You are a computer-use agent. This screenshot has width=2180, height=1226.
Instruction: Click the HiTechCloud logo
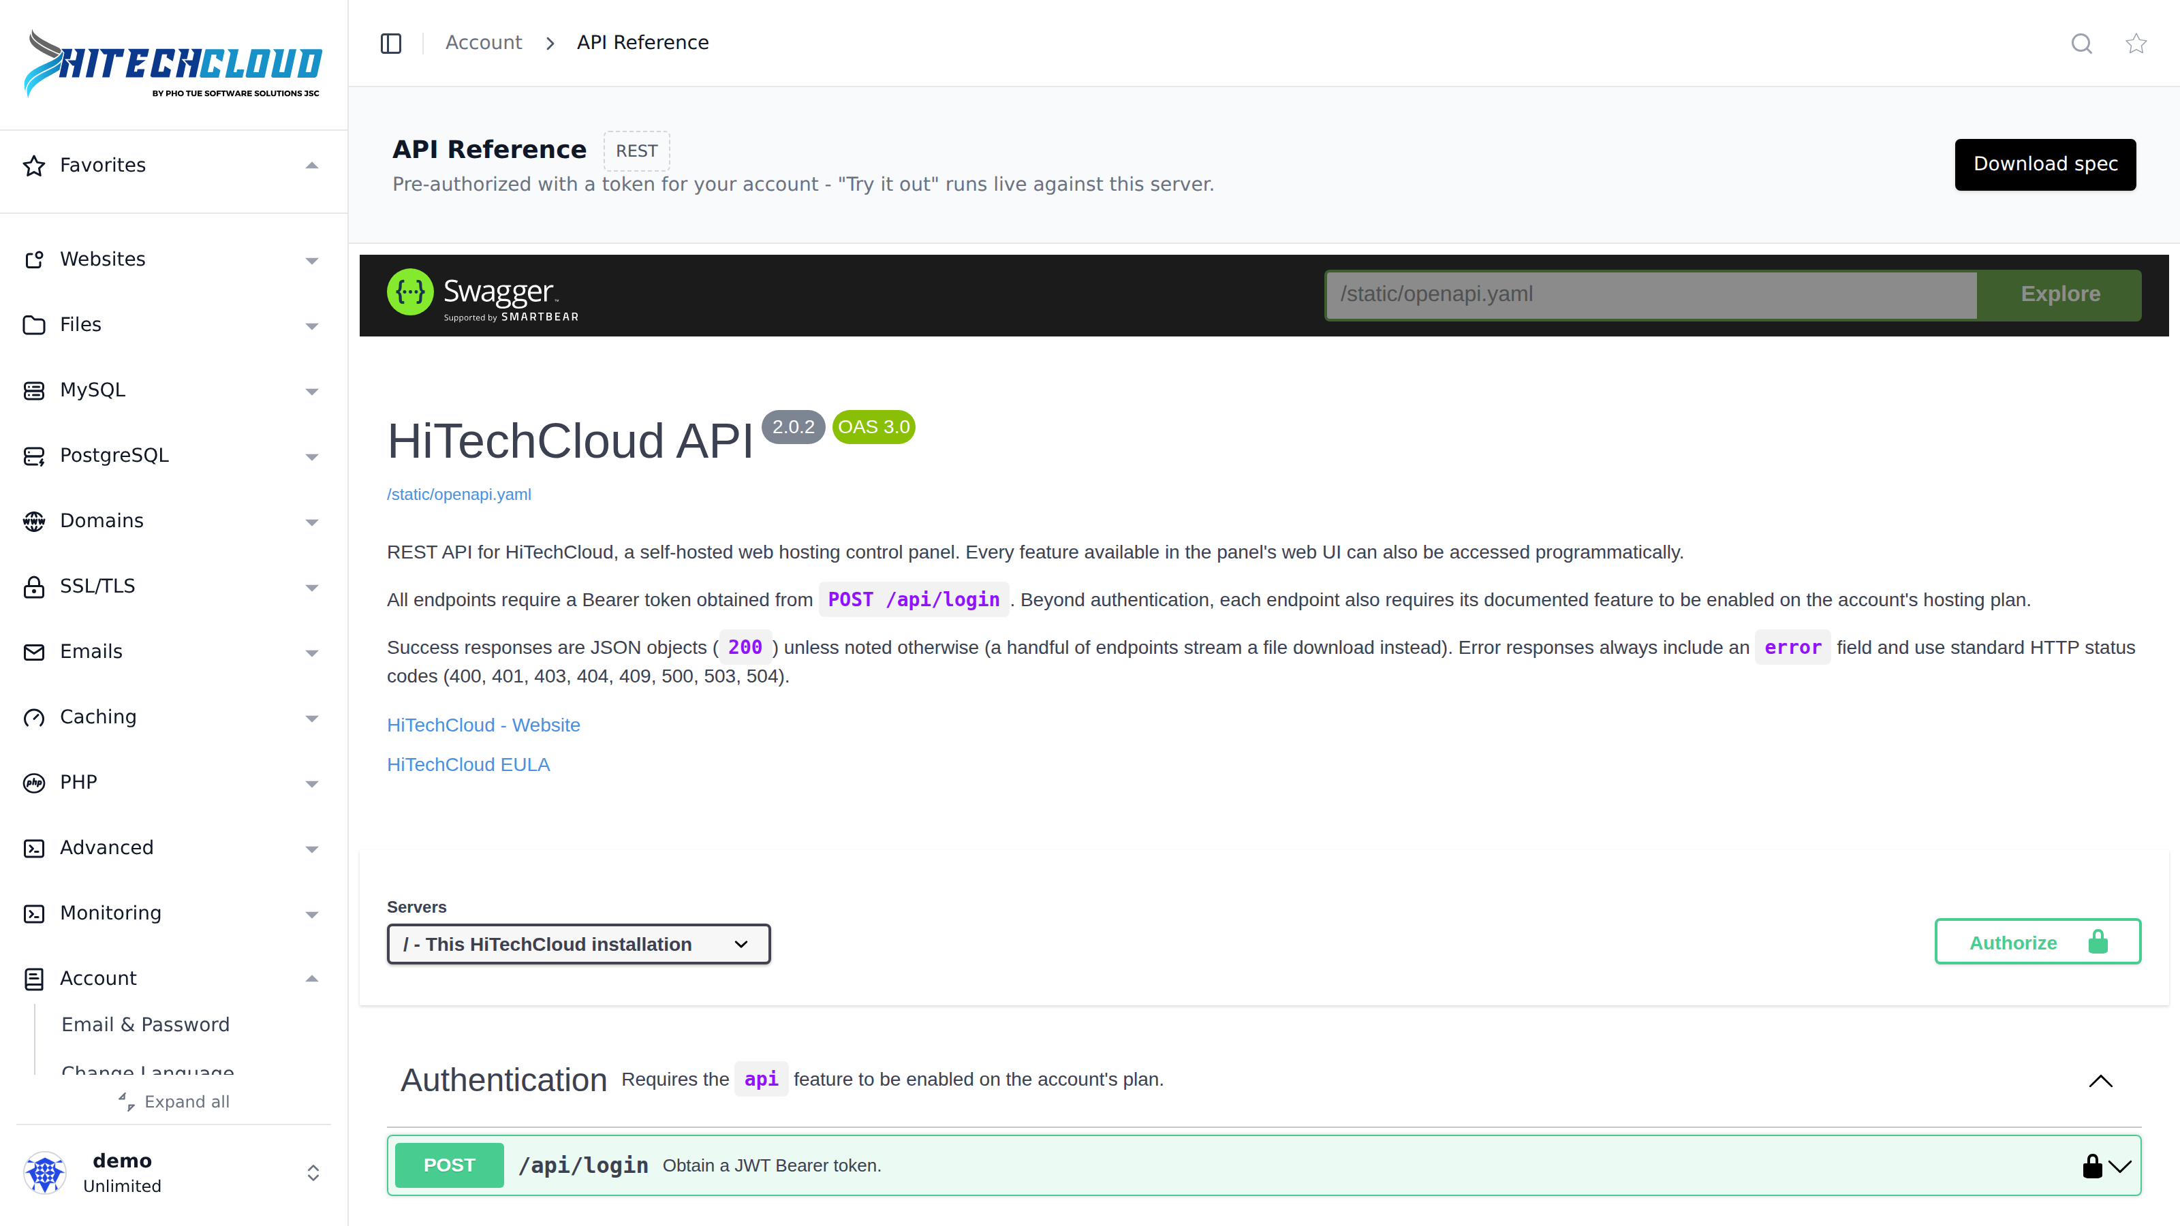(x=174, y=64)
